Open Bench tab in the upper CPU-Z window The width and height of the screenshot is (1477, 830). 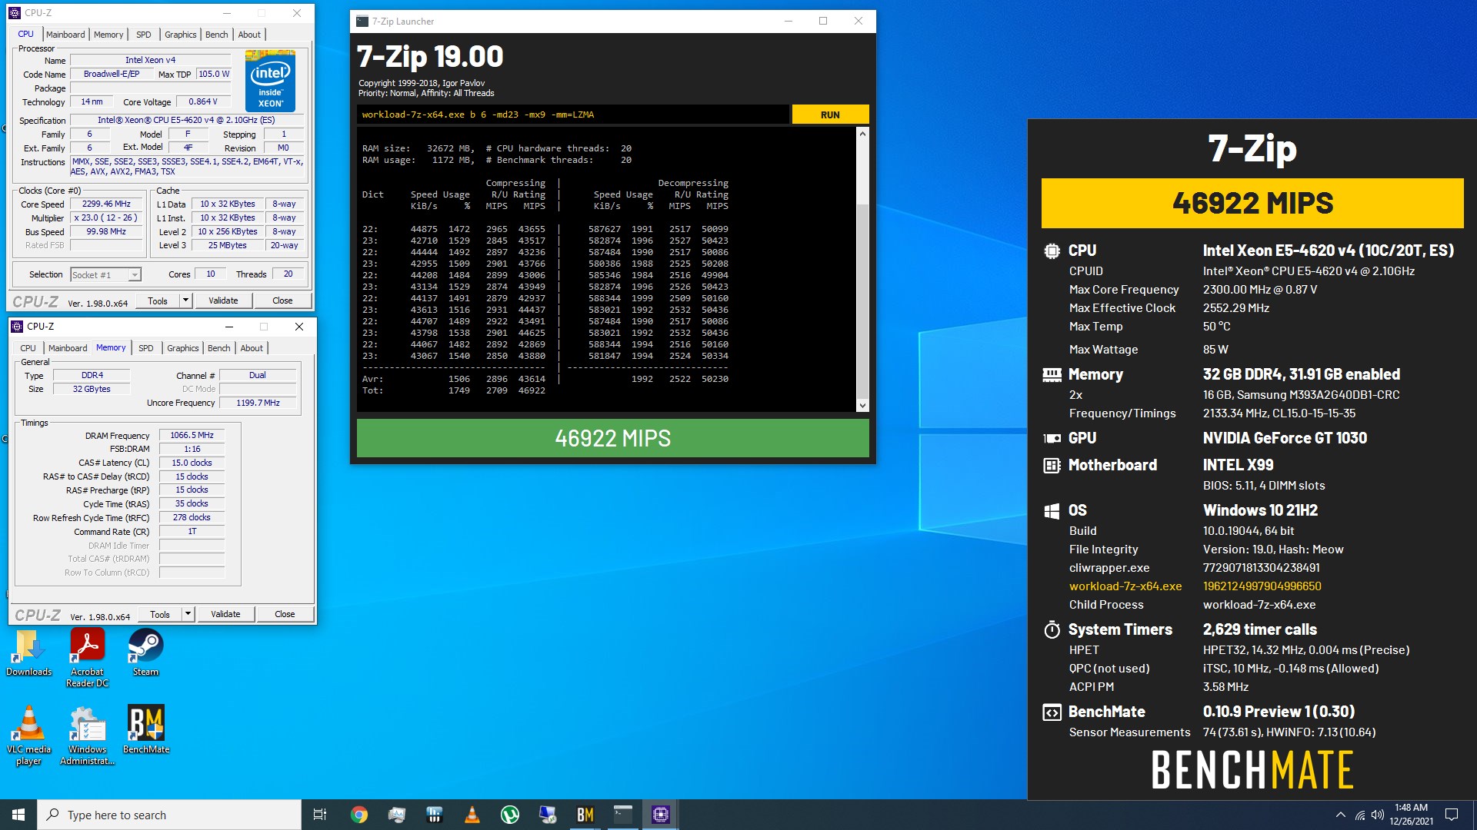pos(217,35)
